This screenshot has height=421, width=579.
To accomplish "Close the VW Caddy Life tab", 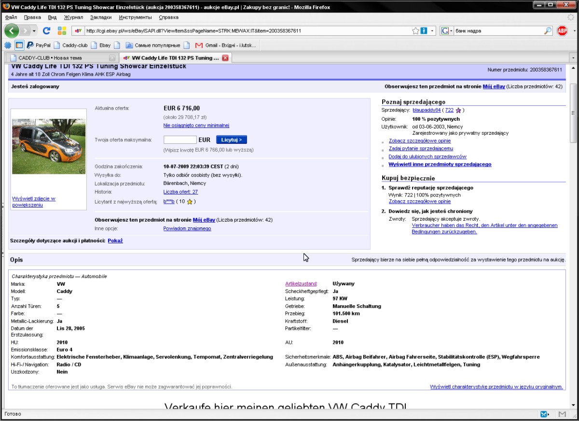I will (225, 58).
